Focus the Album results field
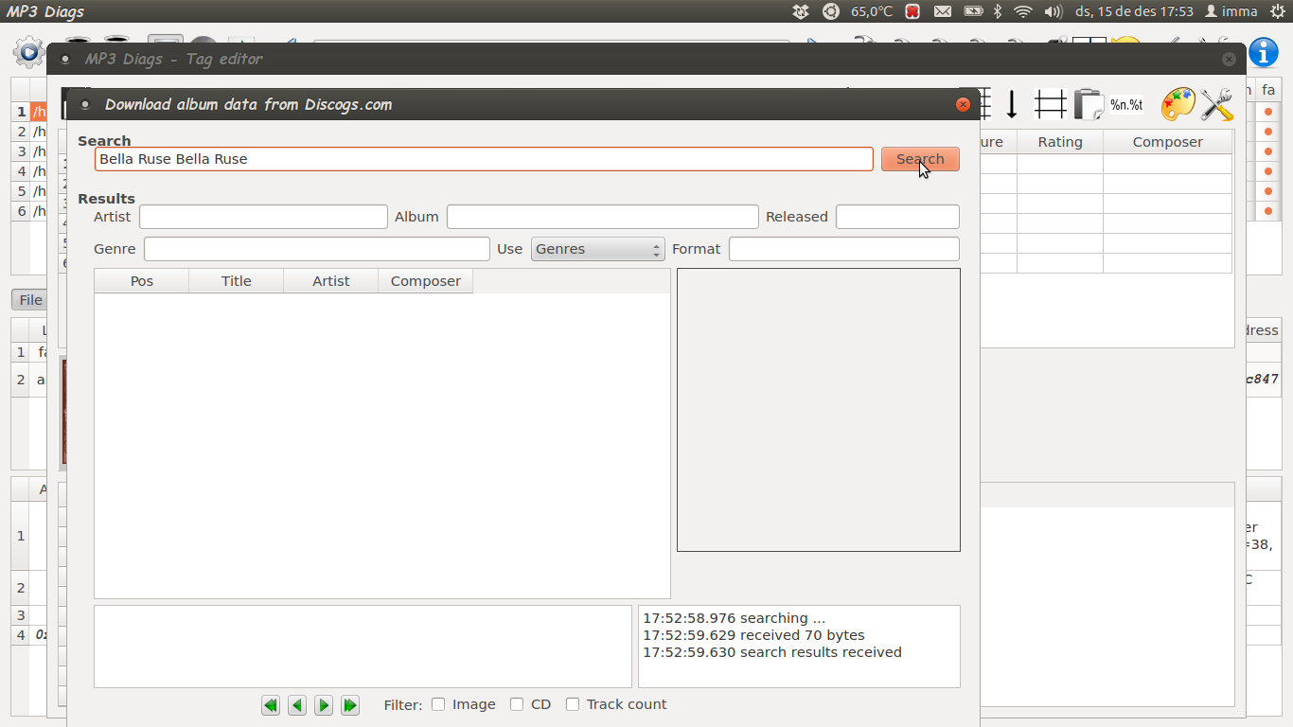 (603, 217)
